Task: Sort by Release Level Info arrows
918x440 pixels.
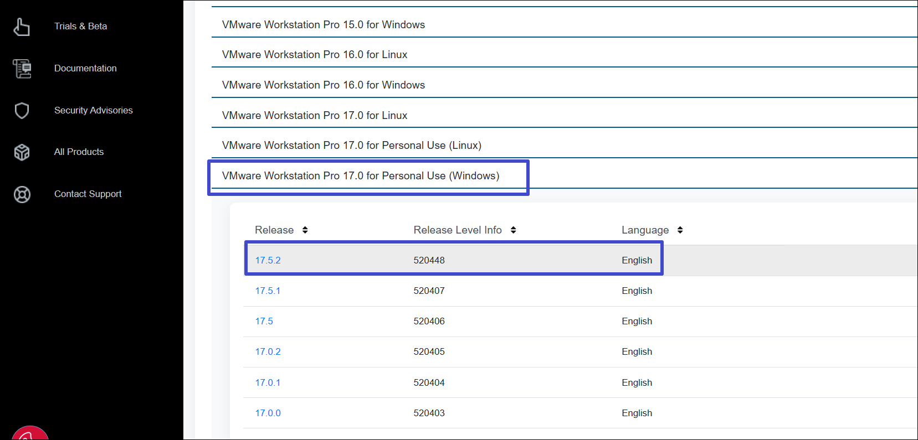Action: [x=513, y=230]
